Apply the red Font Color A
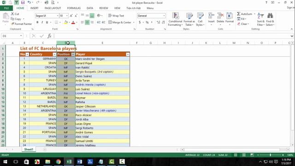 point(73,23)
